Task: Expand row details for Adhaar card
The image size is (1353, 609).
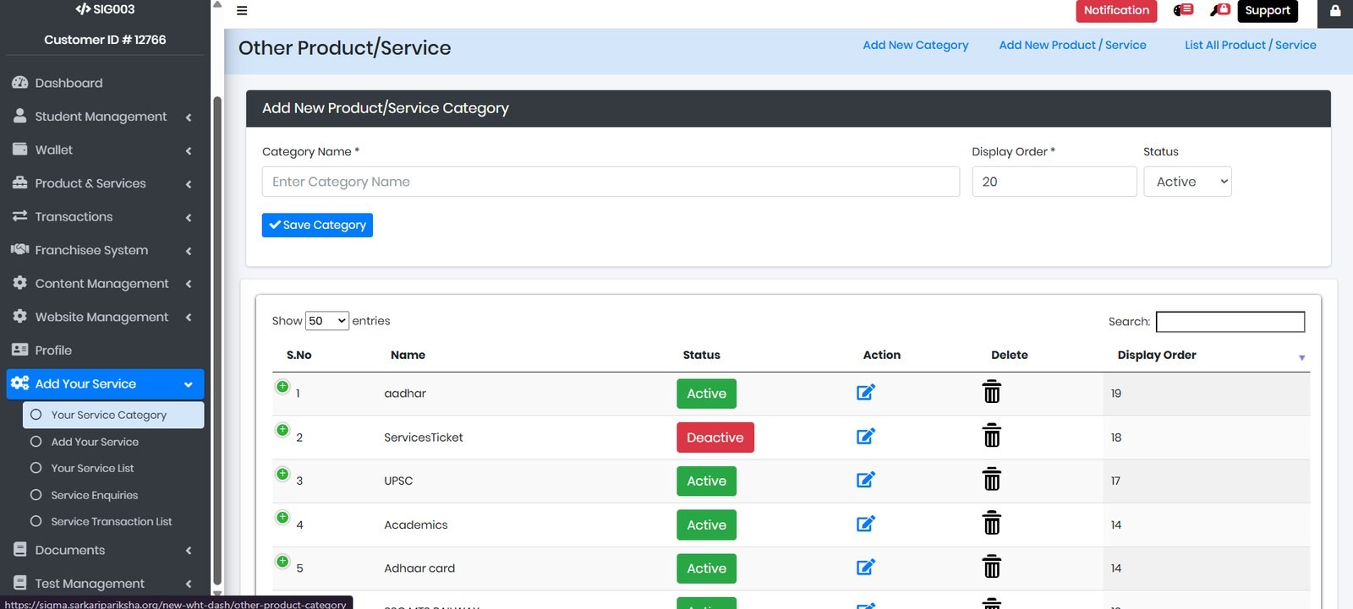Action: tap(282, 561)
